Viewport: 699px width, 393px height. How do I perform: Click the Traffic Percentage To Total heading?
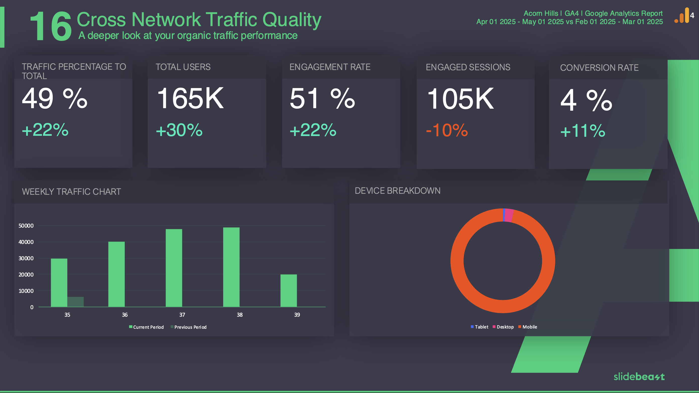coord(74,71)
